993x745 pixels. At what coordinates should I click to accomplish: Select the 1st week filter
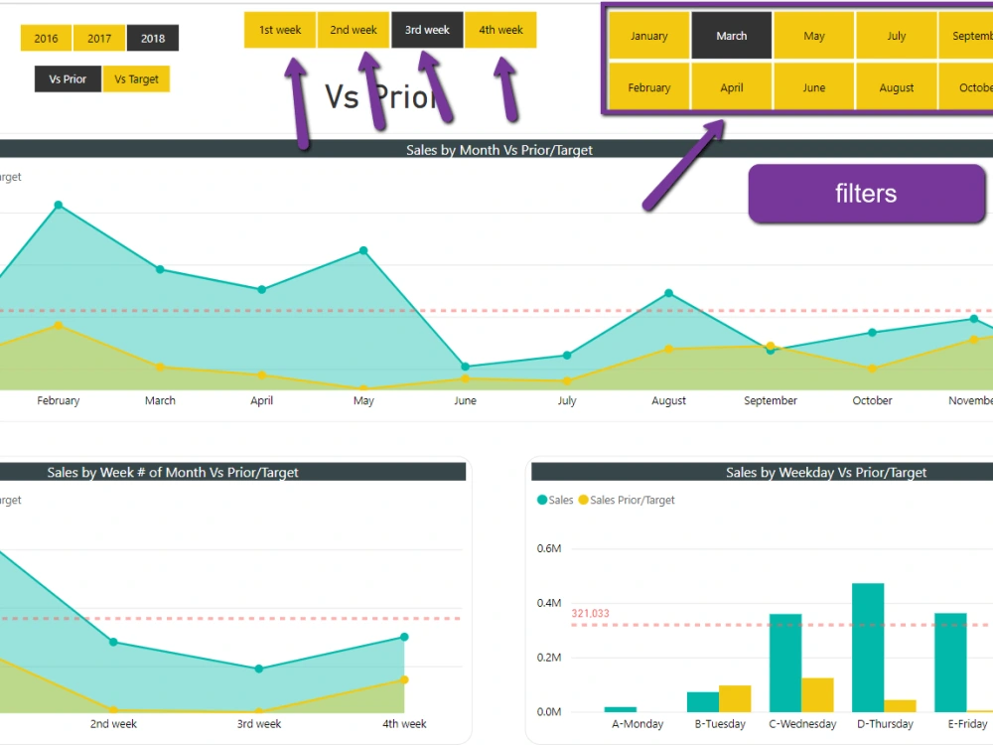tap(279, 30)
